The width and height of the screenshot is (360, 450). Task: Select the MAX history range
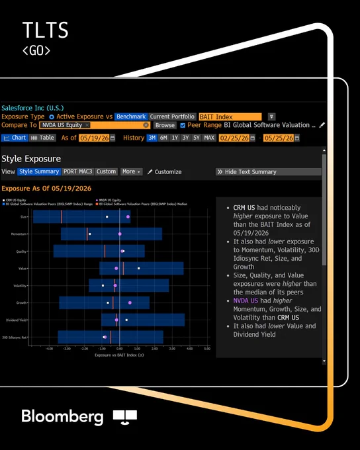pyautogui.click(x=209, y=138)
